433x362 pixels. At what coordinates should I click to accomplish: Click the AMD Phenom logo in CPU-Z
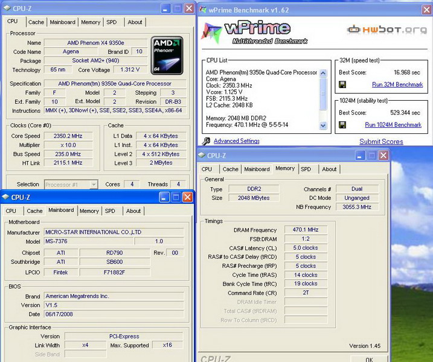167,56
